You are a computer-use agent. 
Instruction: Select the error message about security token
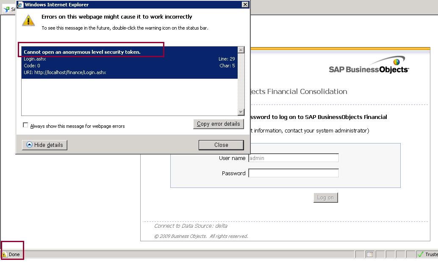coord(82,52)
